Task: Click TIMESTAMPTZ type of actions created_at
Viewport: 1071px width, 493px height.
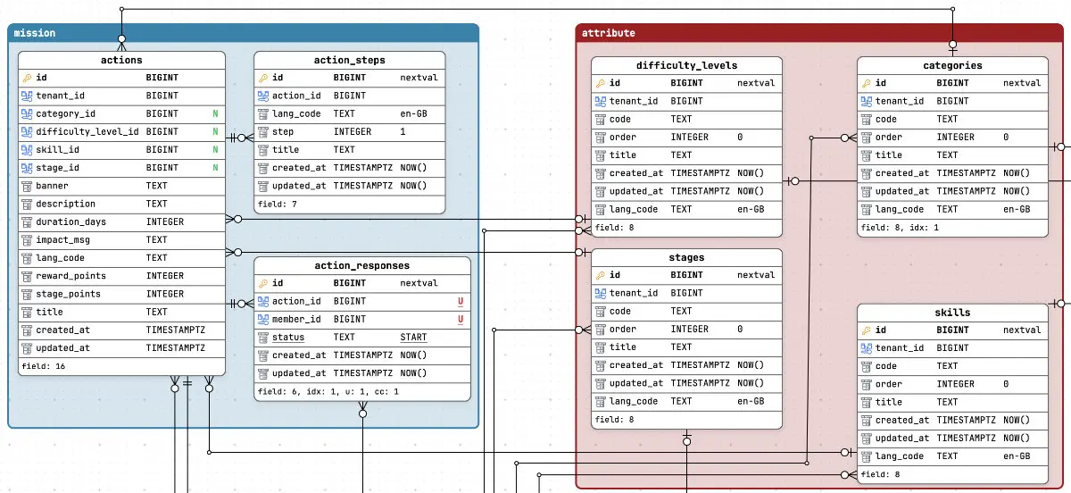Action: (x=176, y=330)
